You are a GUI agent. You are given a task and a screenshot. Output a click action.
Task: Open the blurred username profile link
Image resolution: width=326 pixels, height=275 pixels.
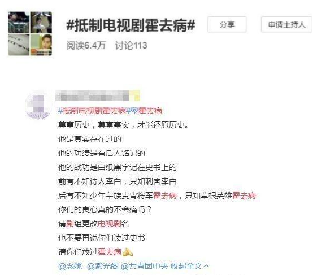click(x=92, y=96)
